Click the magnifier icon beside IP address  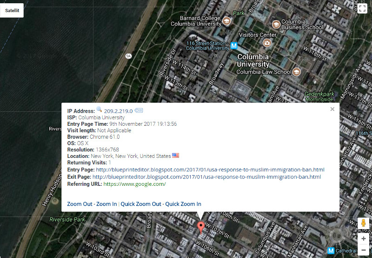[x=99, y=110]
